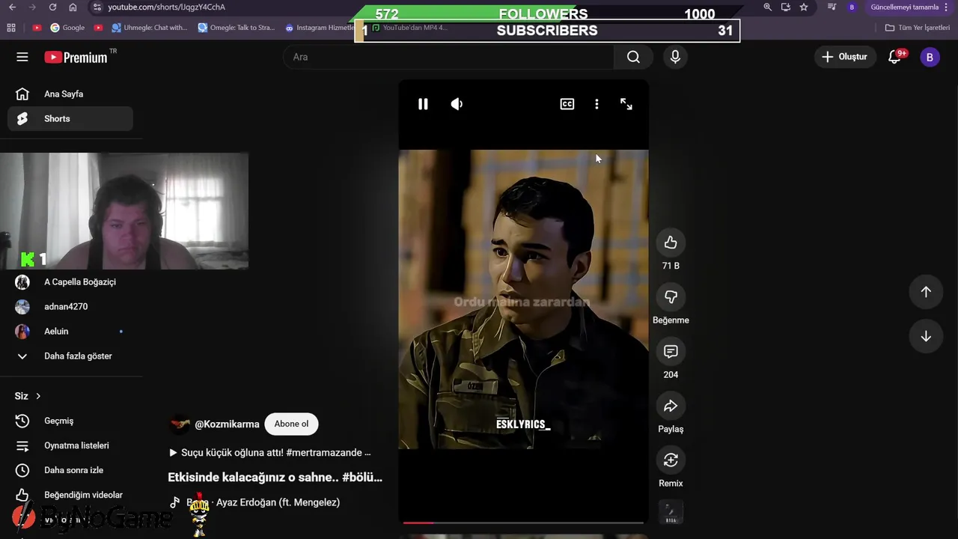958x539 pixels.
Task: Go to the previous Short with up arrow
Action: (x=926, y=292)
